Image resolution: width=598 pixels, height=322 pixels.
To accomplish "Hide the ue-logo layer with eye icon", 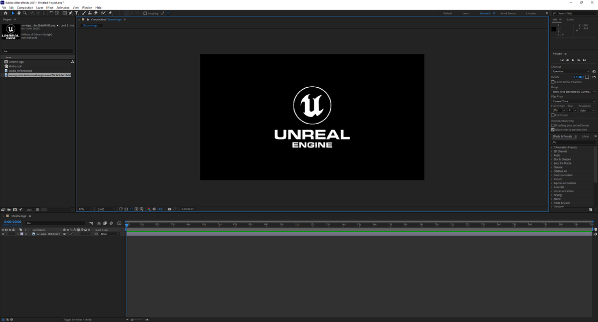I will coord(3,234).
